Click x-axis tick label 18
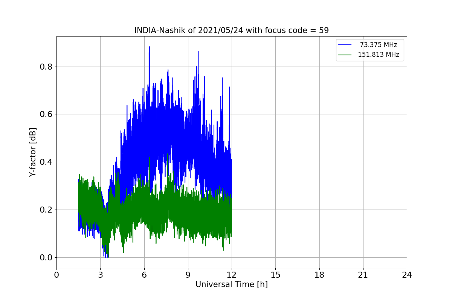The width and height of the screenshot is (452, 301). 319,275
